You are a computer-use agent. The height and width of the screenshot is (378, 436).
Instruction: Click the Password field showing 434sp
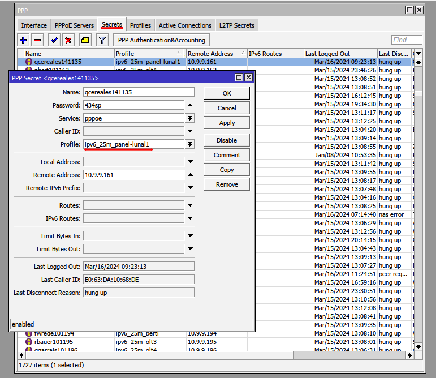(133, 105)
